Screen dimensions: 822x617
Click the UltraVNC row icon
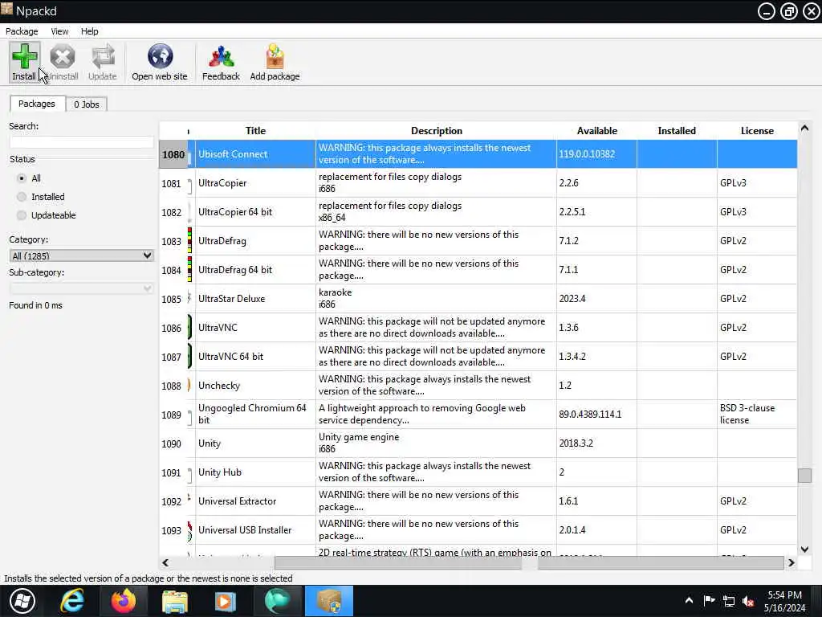[x=189, y=328]
